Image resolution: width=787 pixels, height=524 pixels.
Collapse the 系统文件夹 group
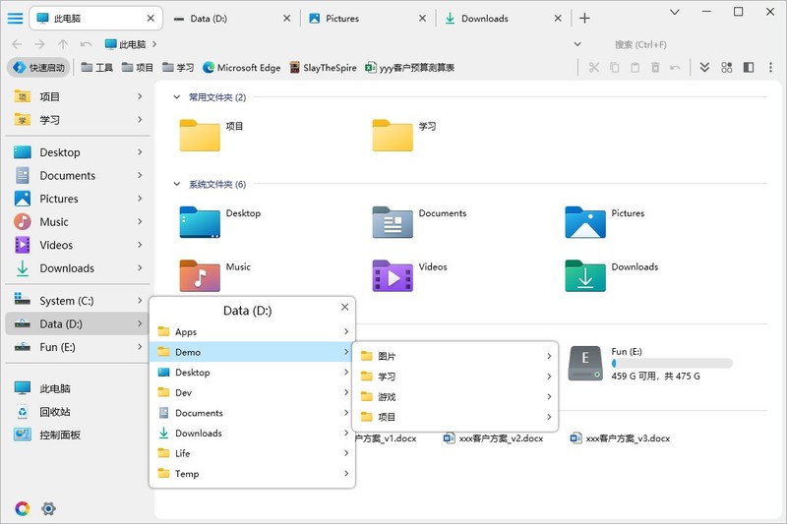click(177, 184)
